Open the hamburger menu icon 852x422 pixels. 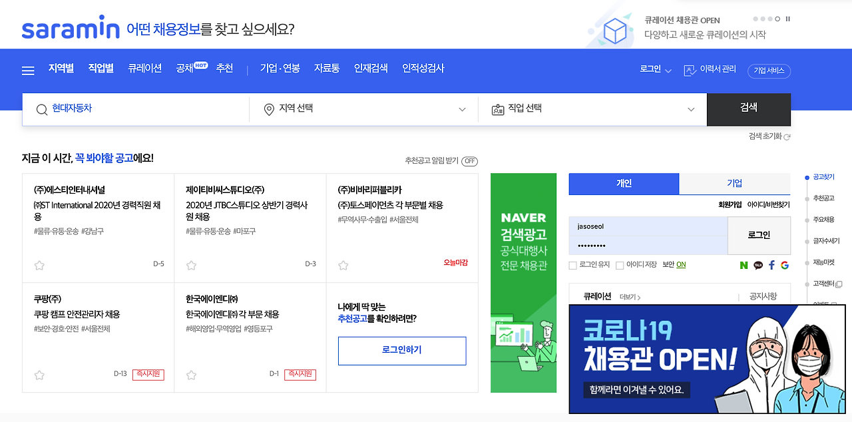tap(28, 71)
